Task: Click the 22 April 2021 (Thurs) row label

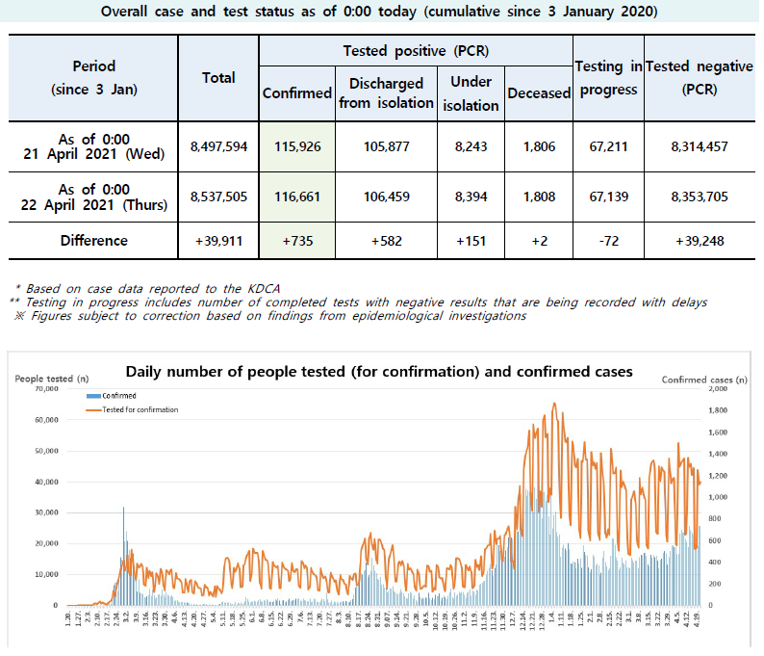Action: [x=94, y=197]
